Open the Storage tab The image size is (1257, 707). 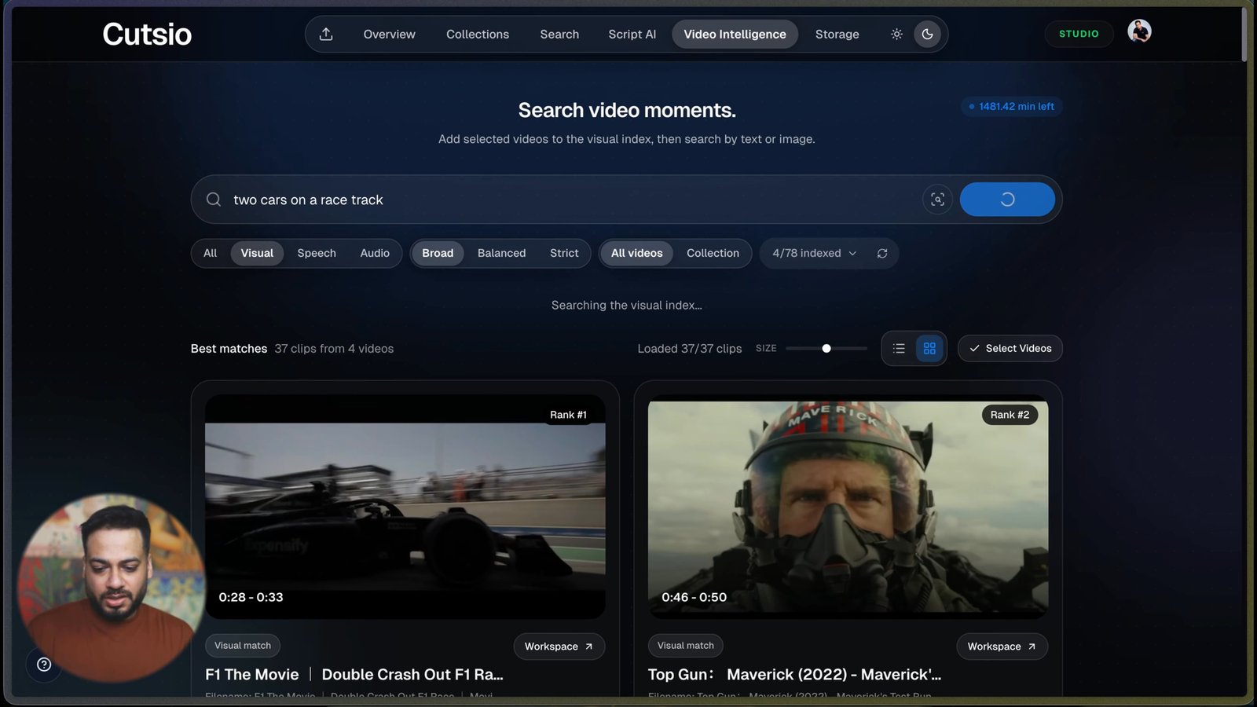[x=837, y=34]
